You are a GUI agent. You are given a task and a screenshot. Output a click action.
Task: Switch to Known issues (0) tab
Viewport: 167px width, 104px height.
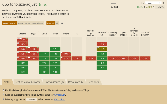(54, 82)
